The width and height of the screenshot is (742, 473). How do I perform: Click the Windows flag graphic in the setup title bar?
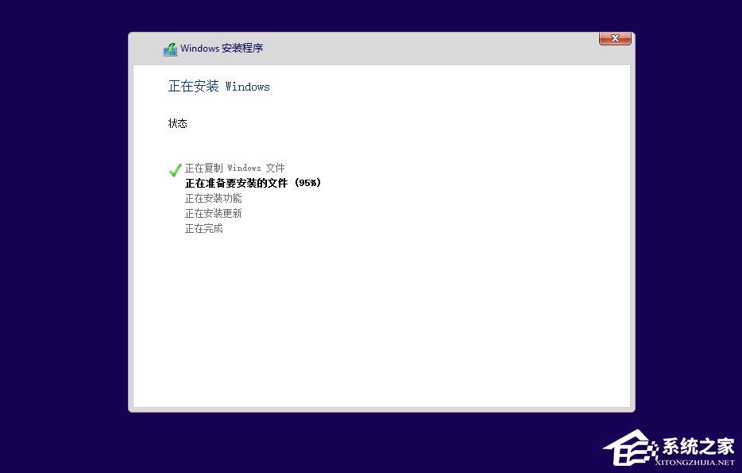coord(169,48)
